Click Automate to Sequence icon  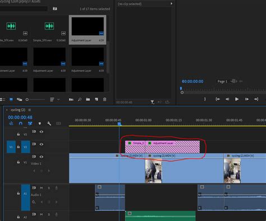(x=71, y=99)
